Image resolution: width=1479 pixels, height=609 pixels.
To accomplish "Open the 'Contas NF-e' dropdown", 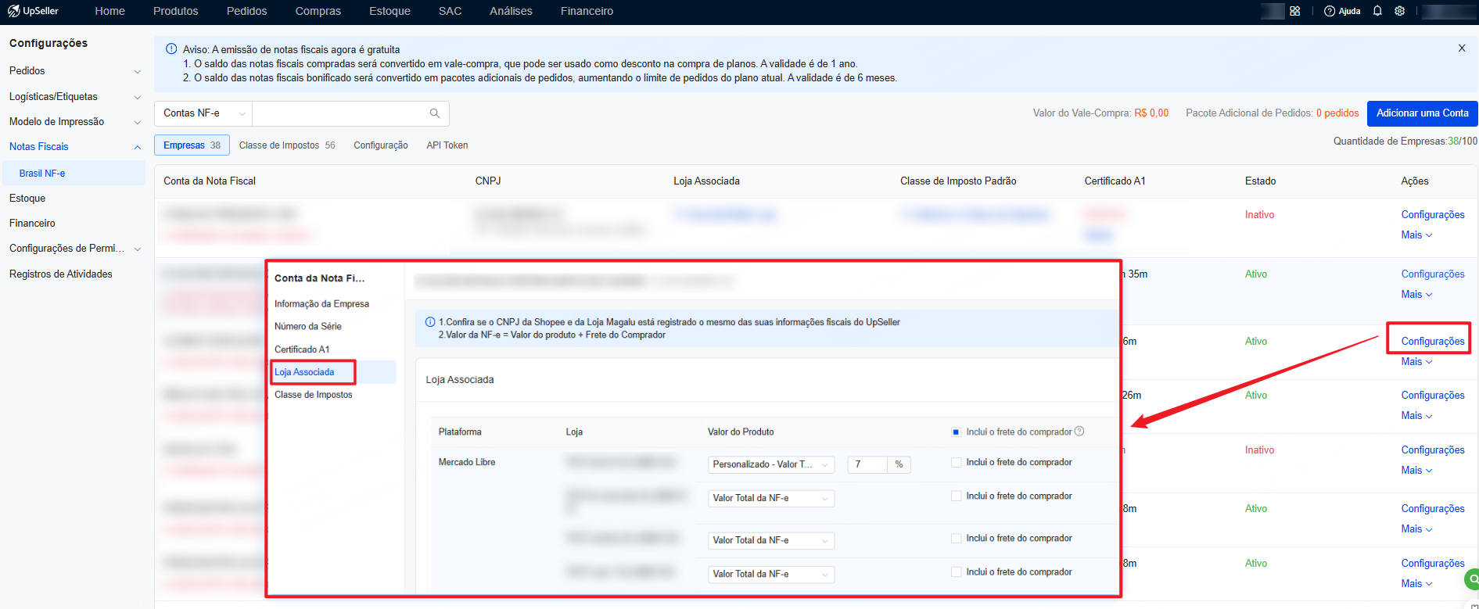I will point(203,113).
